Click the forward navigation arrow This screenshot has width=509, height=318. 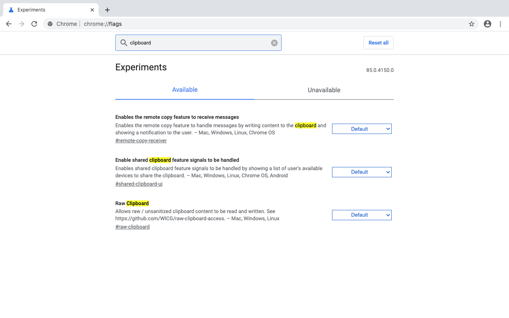(21, 24)
